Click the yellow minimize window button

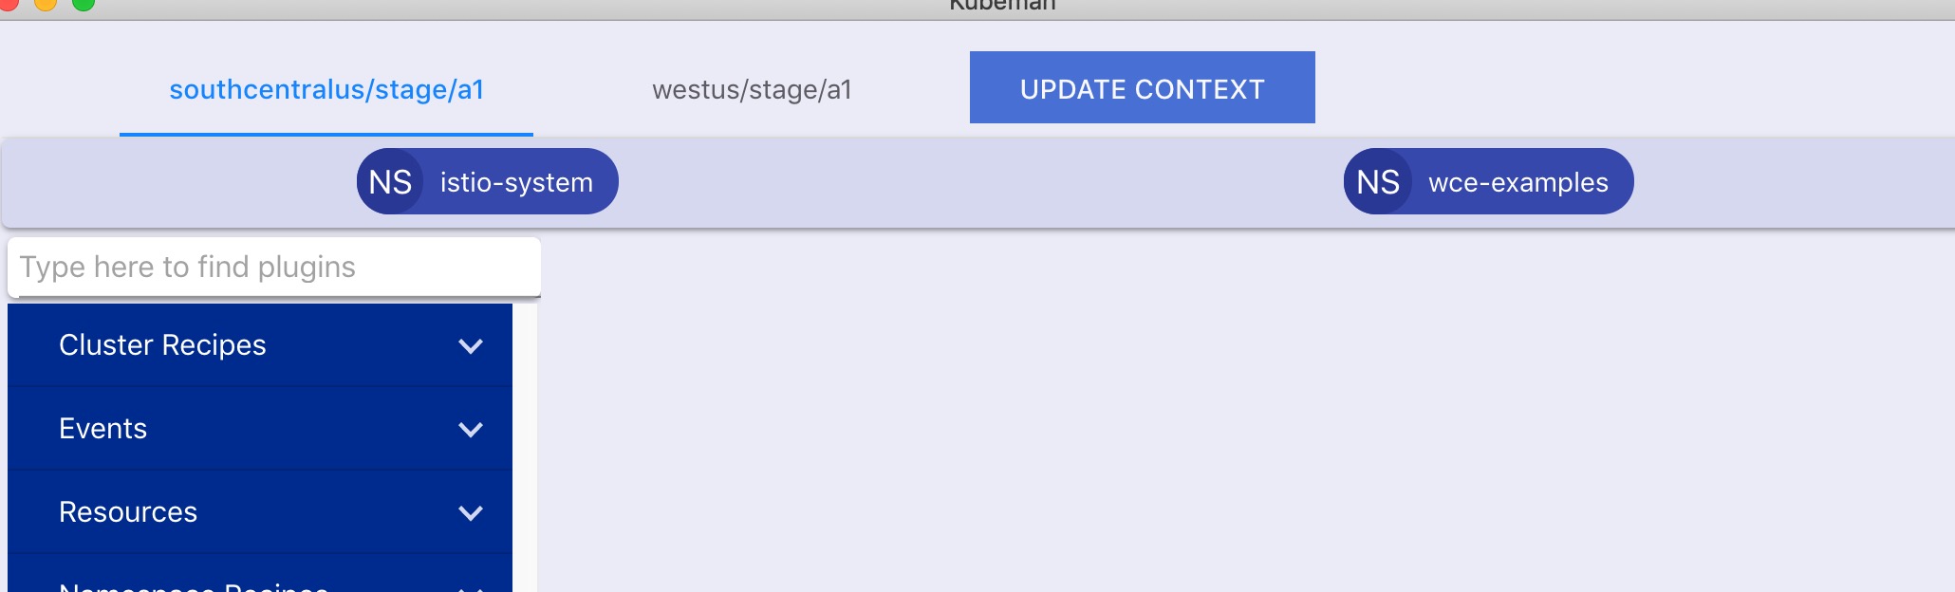coord(46,4)
